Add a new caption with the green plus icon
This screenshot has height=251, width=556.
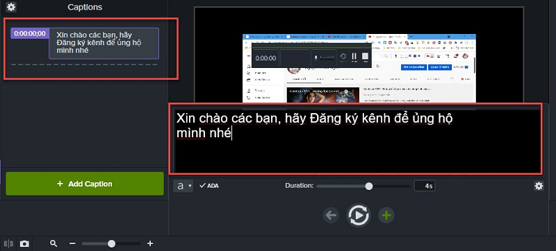tap(386, 216)
